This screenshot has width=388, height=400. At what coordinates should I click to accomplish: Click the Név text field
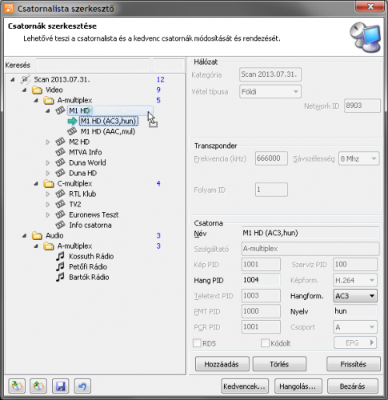coord(310,233)
